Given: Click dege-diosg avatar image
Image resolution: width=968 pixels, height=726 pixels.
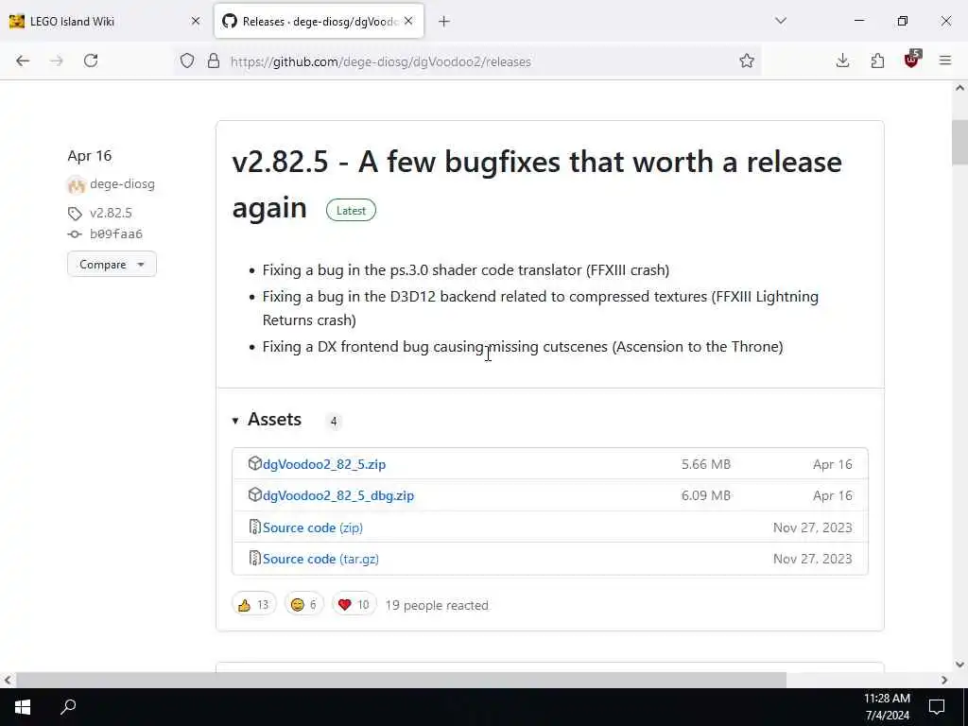Looking at the screenshot, I should (x=76, y=184).
